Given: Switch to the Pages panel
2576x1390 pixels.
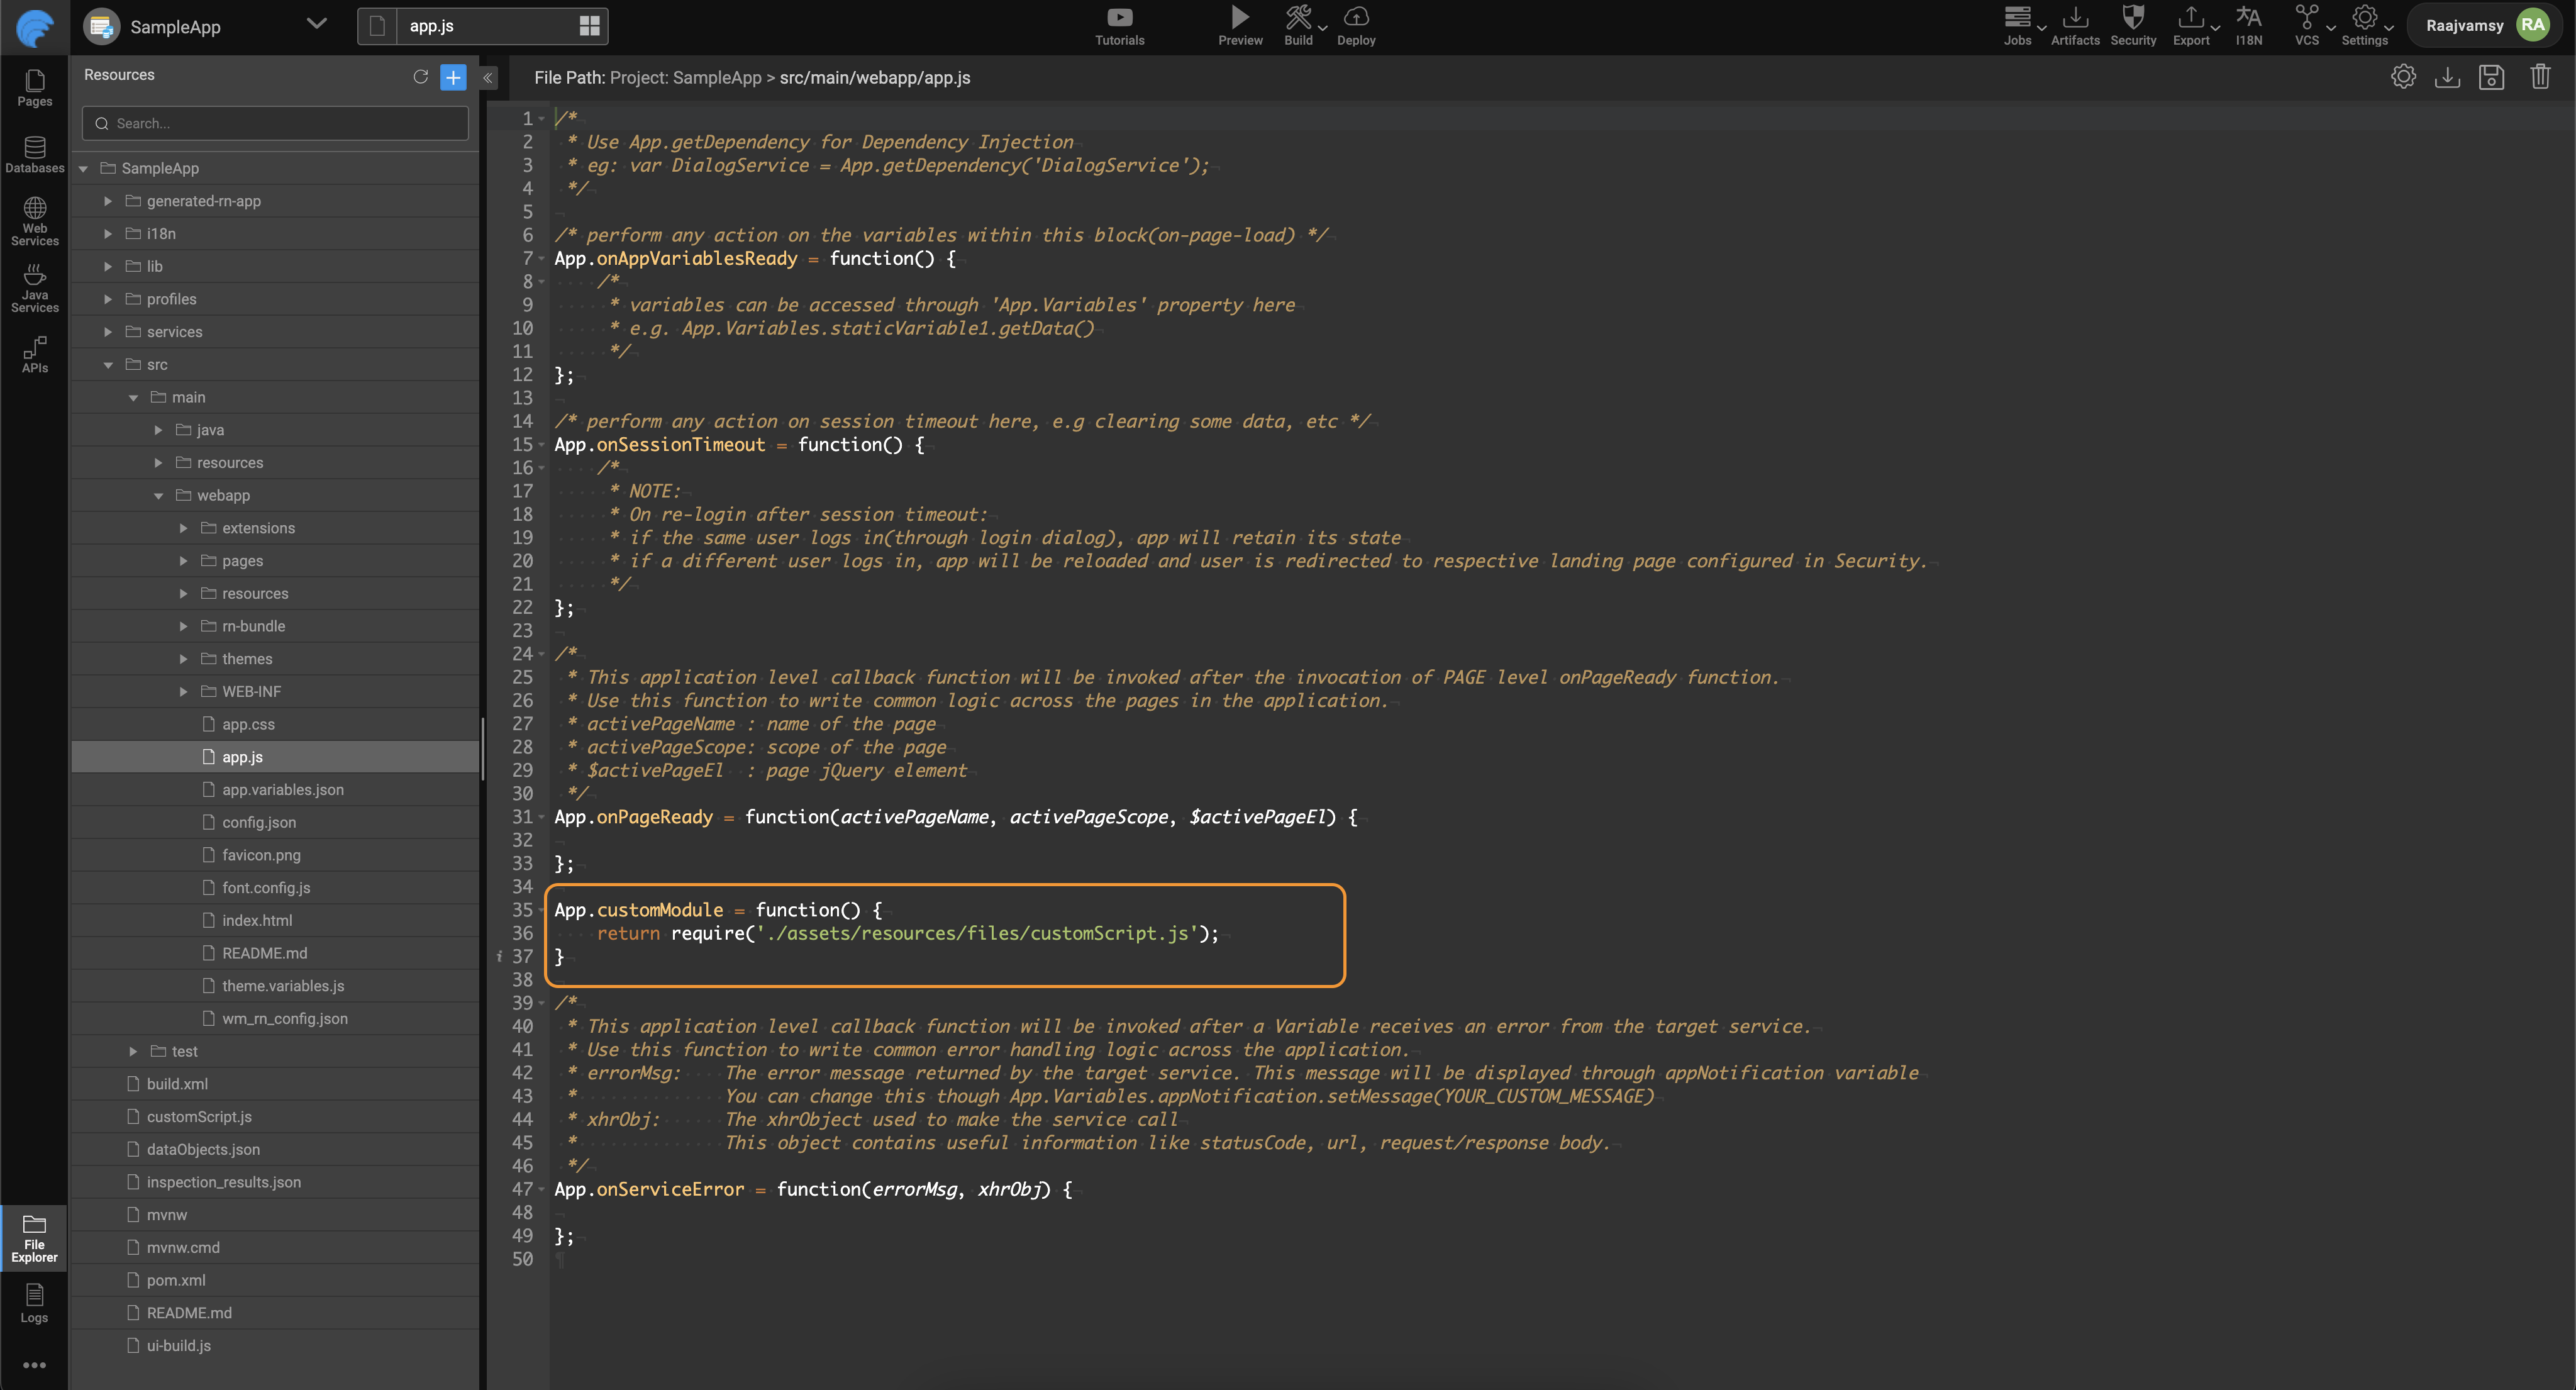Looking at the screenshot, I should click(34, 89).
